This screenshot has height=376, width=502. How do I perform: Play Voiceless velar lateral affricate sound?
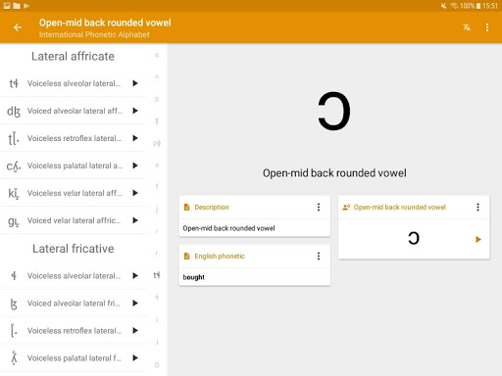click(135, 193)
